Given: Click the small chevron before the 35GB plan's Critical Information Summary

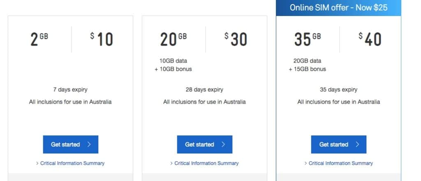Looking at the screenshot, I should (306, 163).
